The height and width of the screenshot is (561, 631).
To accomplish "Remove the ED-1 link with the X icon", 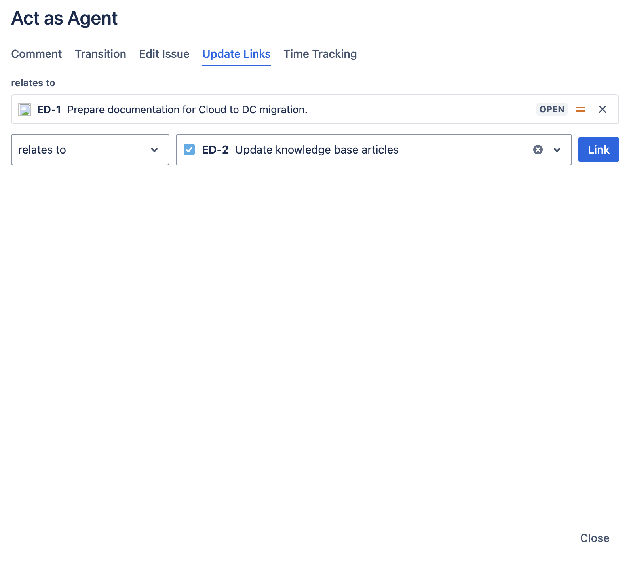I will tap(602, 109).
